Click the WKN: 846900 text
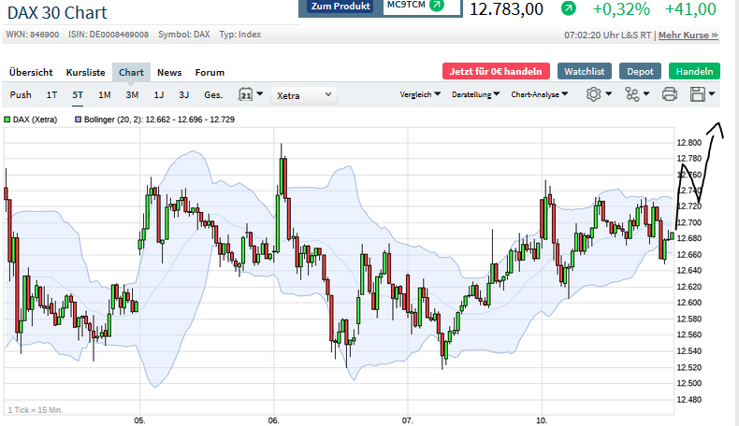Viewport: 739px width, 426px height. pyautogui.click(x=33, y=35)
